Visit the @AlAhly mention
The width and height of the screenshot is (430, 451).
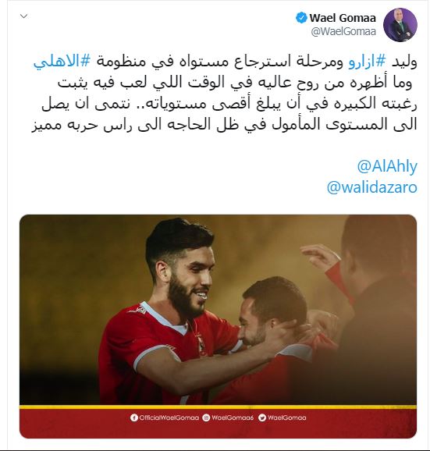pos(387,166)
